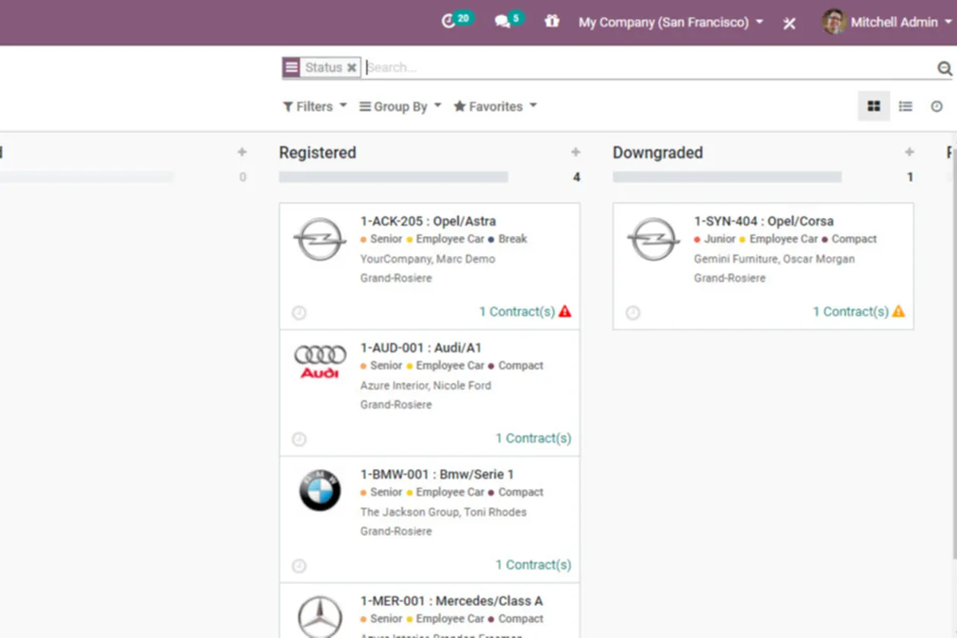This screenshot has width=957, height=638.
Task: Open activity clock on the Bmw/Serie 1 card
Action: 299,565
